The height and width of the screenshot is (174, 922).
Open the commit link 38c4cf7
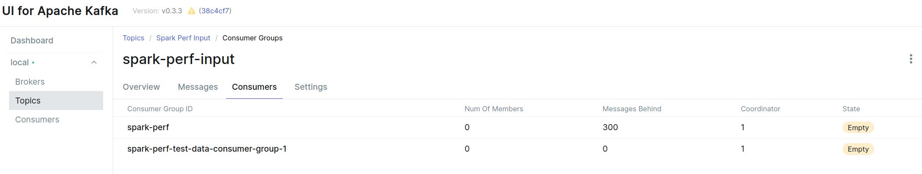[x=215, y=11]
